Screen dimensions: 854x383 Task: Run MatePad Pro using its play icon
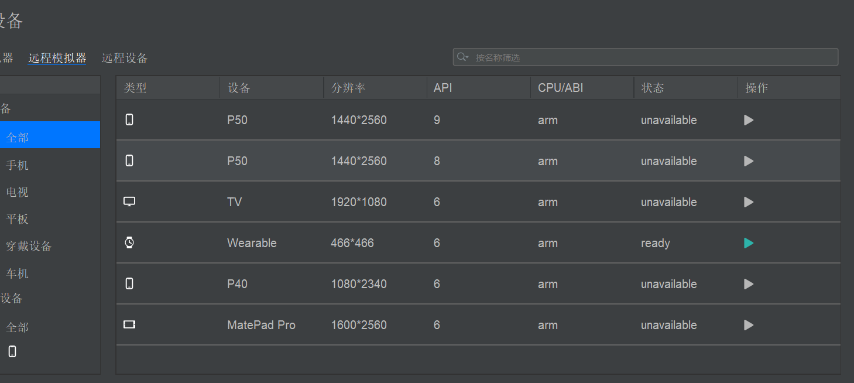pyautogui.click(x=748, y=325)
